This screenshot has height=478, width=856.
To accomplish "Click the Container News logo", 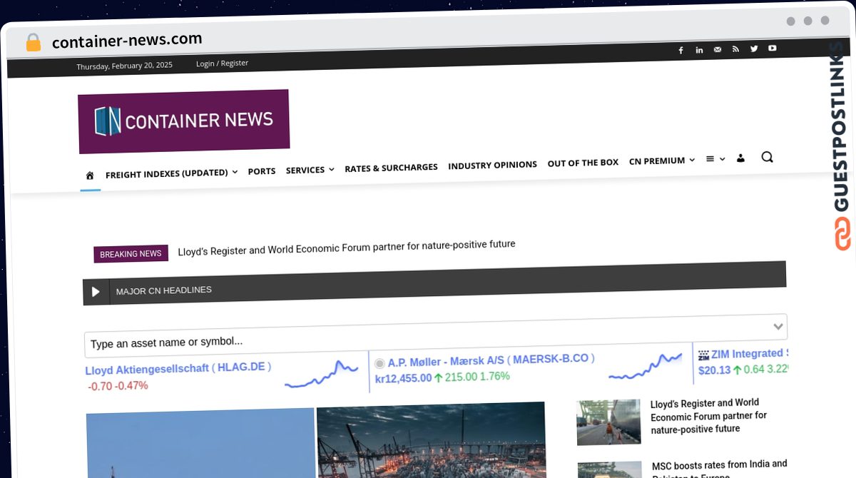I will (184, 121).
